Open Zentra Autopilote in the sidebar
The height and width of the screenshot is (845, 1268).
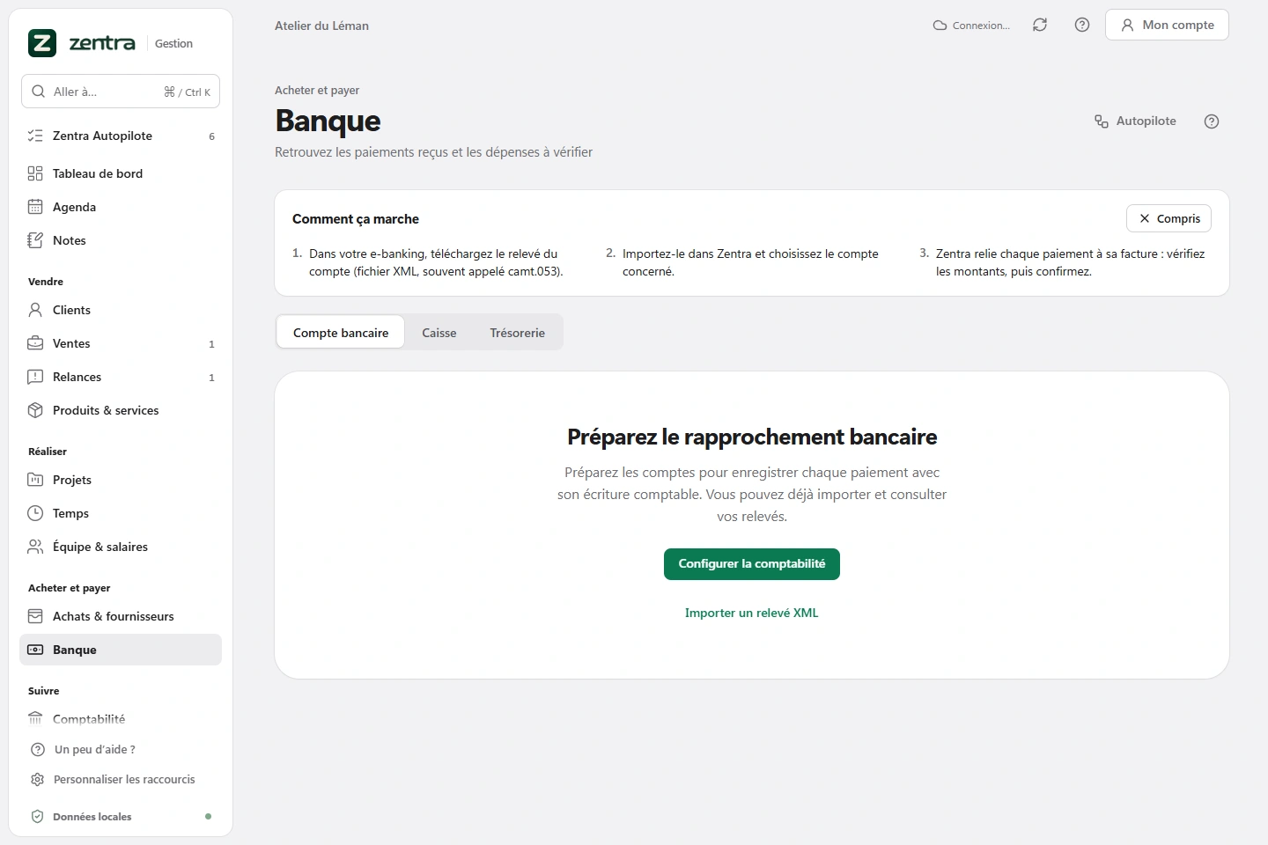[121, 136]
